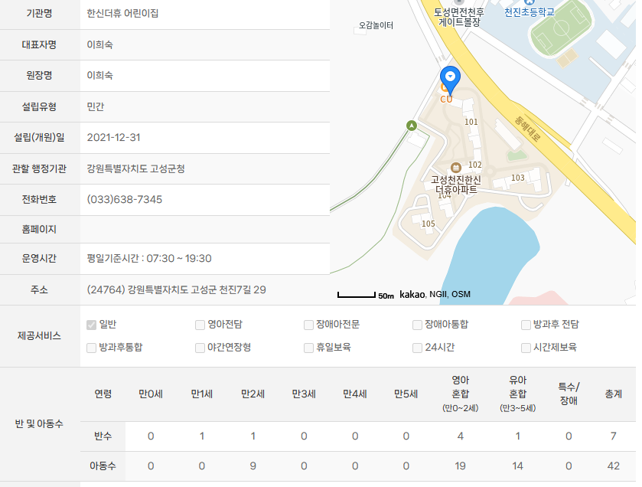
Task: Click the 홈페이지 row label
Action: (39, 230)
